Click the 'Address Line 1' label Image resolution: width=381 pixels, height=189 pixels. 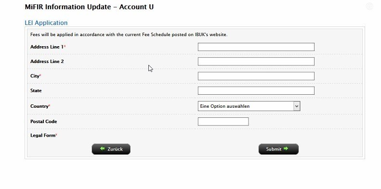[48, 47]
